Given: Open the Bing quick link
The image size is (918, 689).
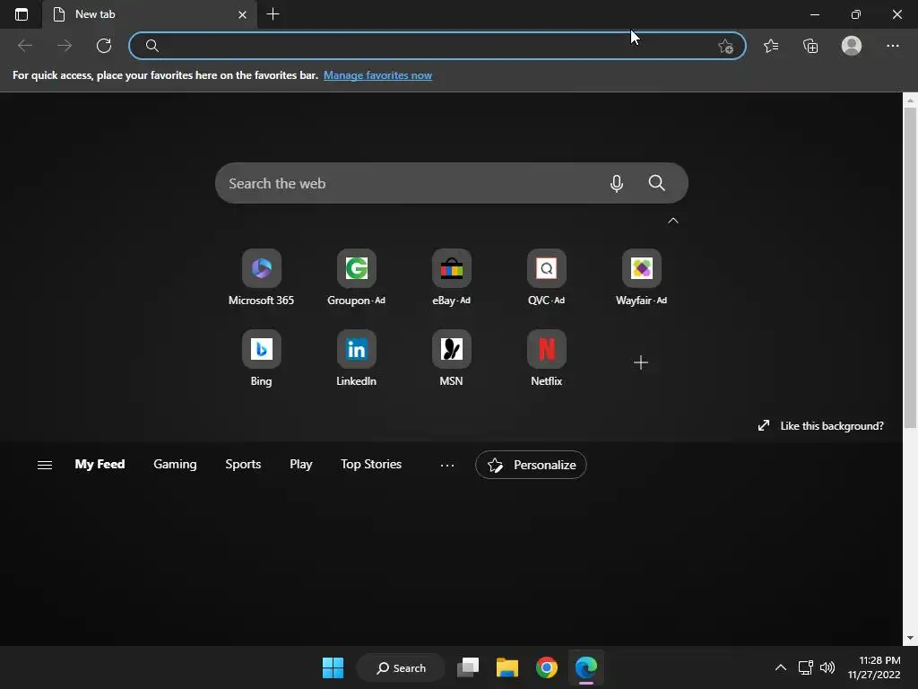Looking at the screenshot, I should [261, 359].
